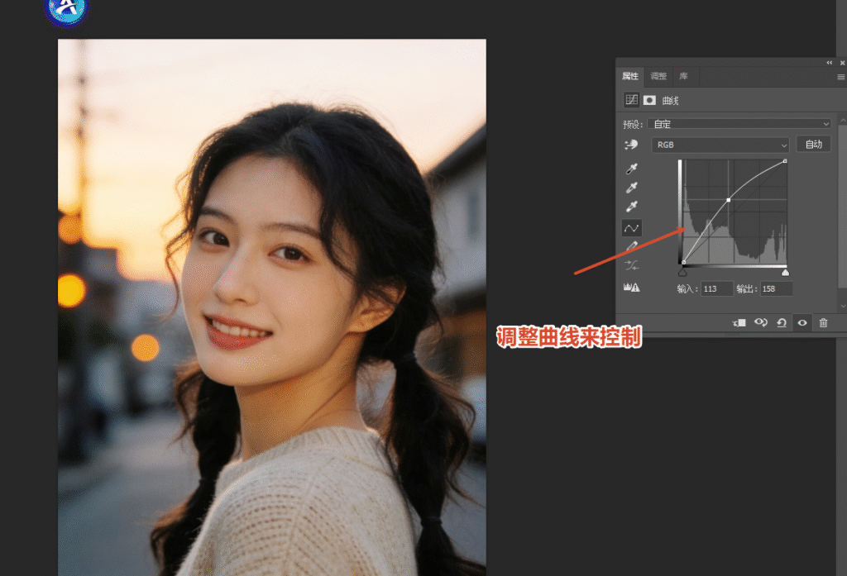Click the 自动 auto button
847x576 pixels.
[x=814, y=145]
